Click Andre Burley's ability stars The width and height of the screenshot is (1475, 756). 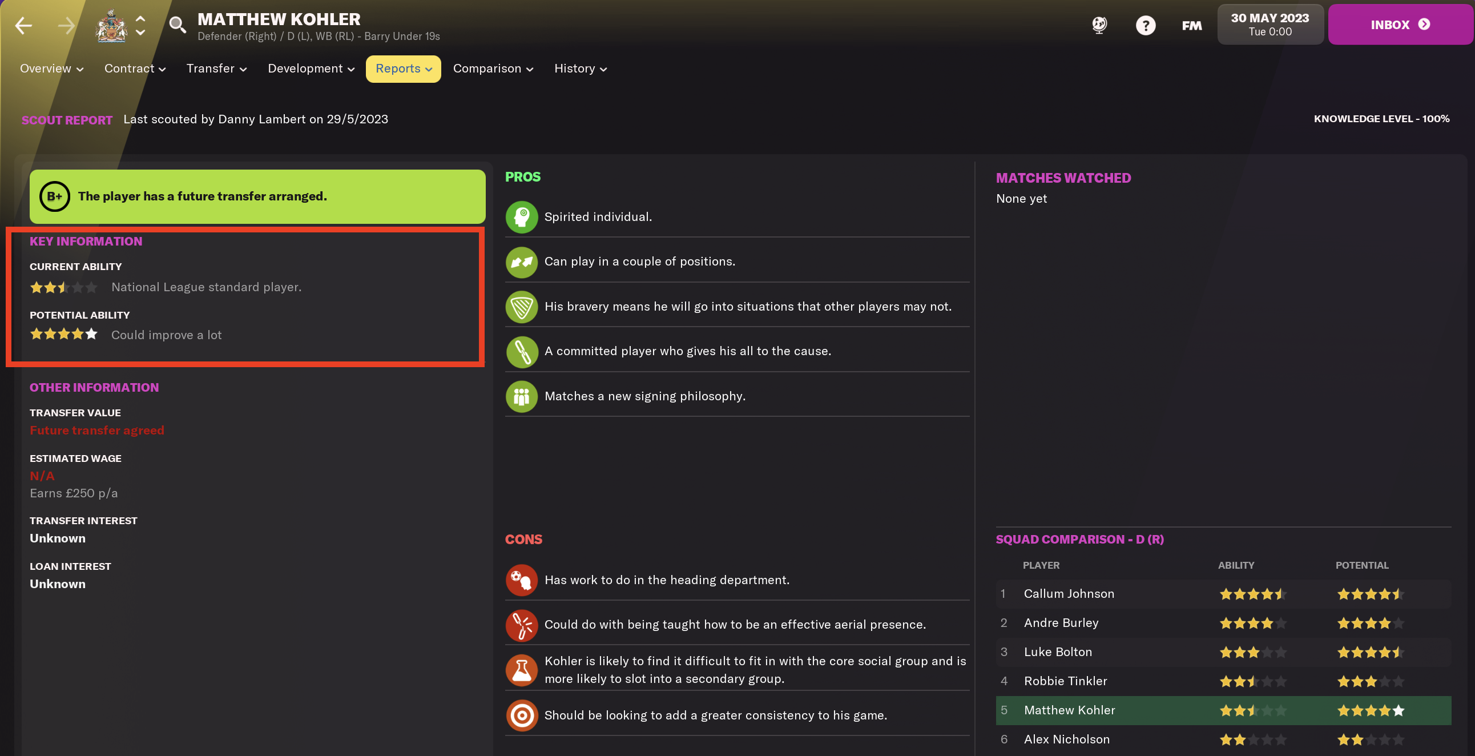[1253, 623]
